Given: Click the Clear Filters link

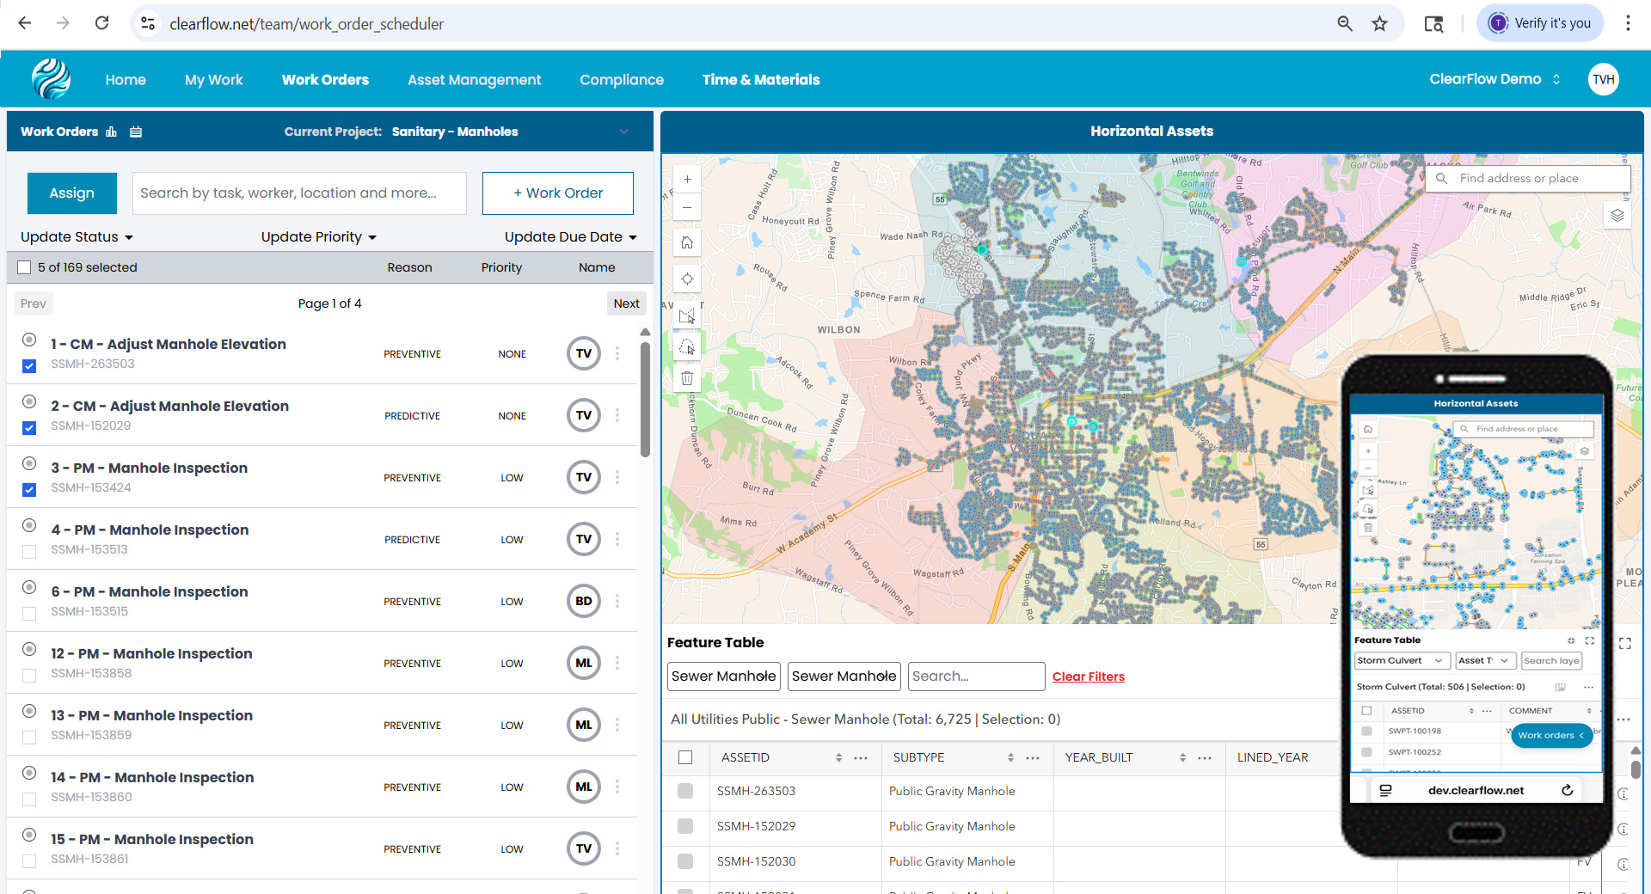Looking at the screenshot, I should pyautogui.click(x=1089, y=677).
